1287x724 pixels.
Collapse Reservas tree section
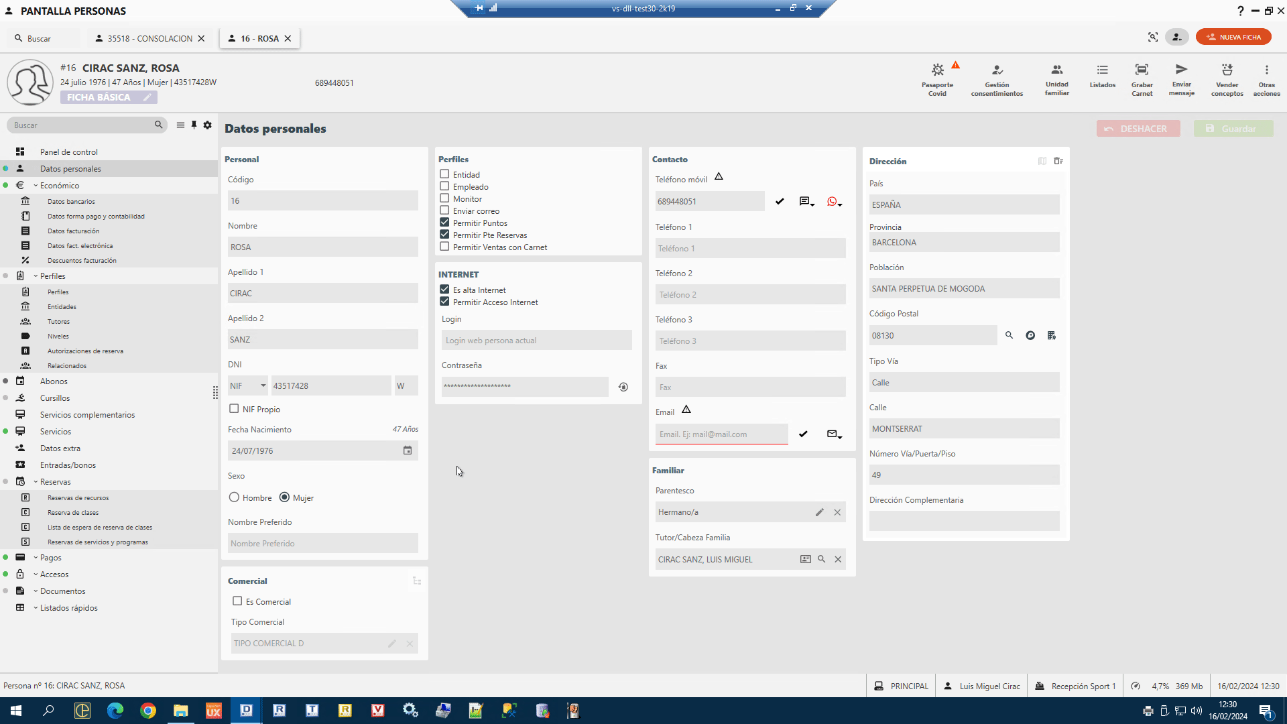click(x=36, y=482)
